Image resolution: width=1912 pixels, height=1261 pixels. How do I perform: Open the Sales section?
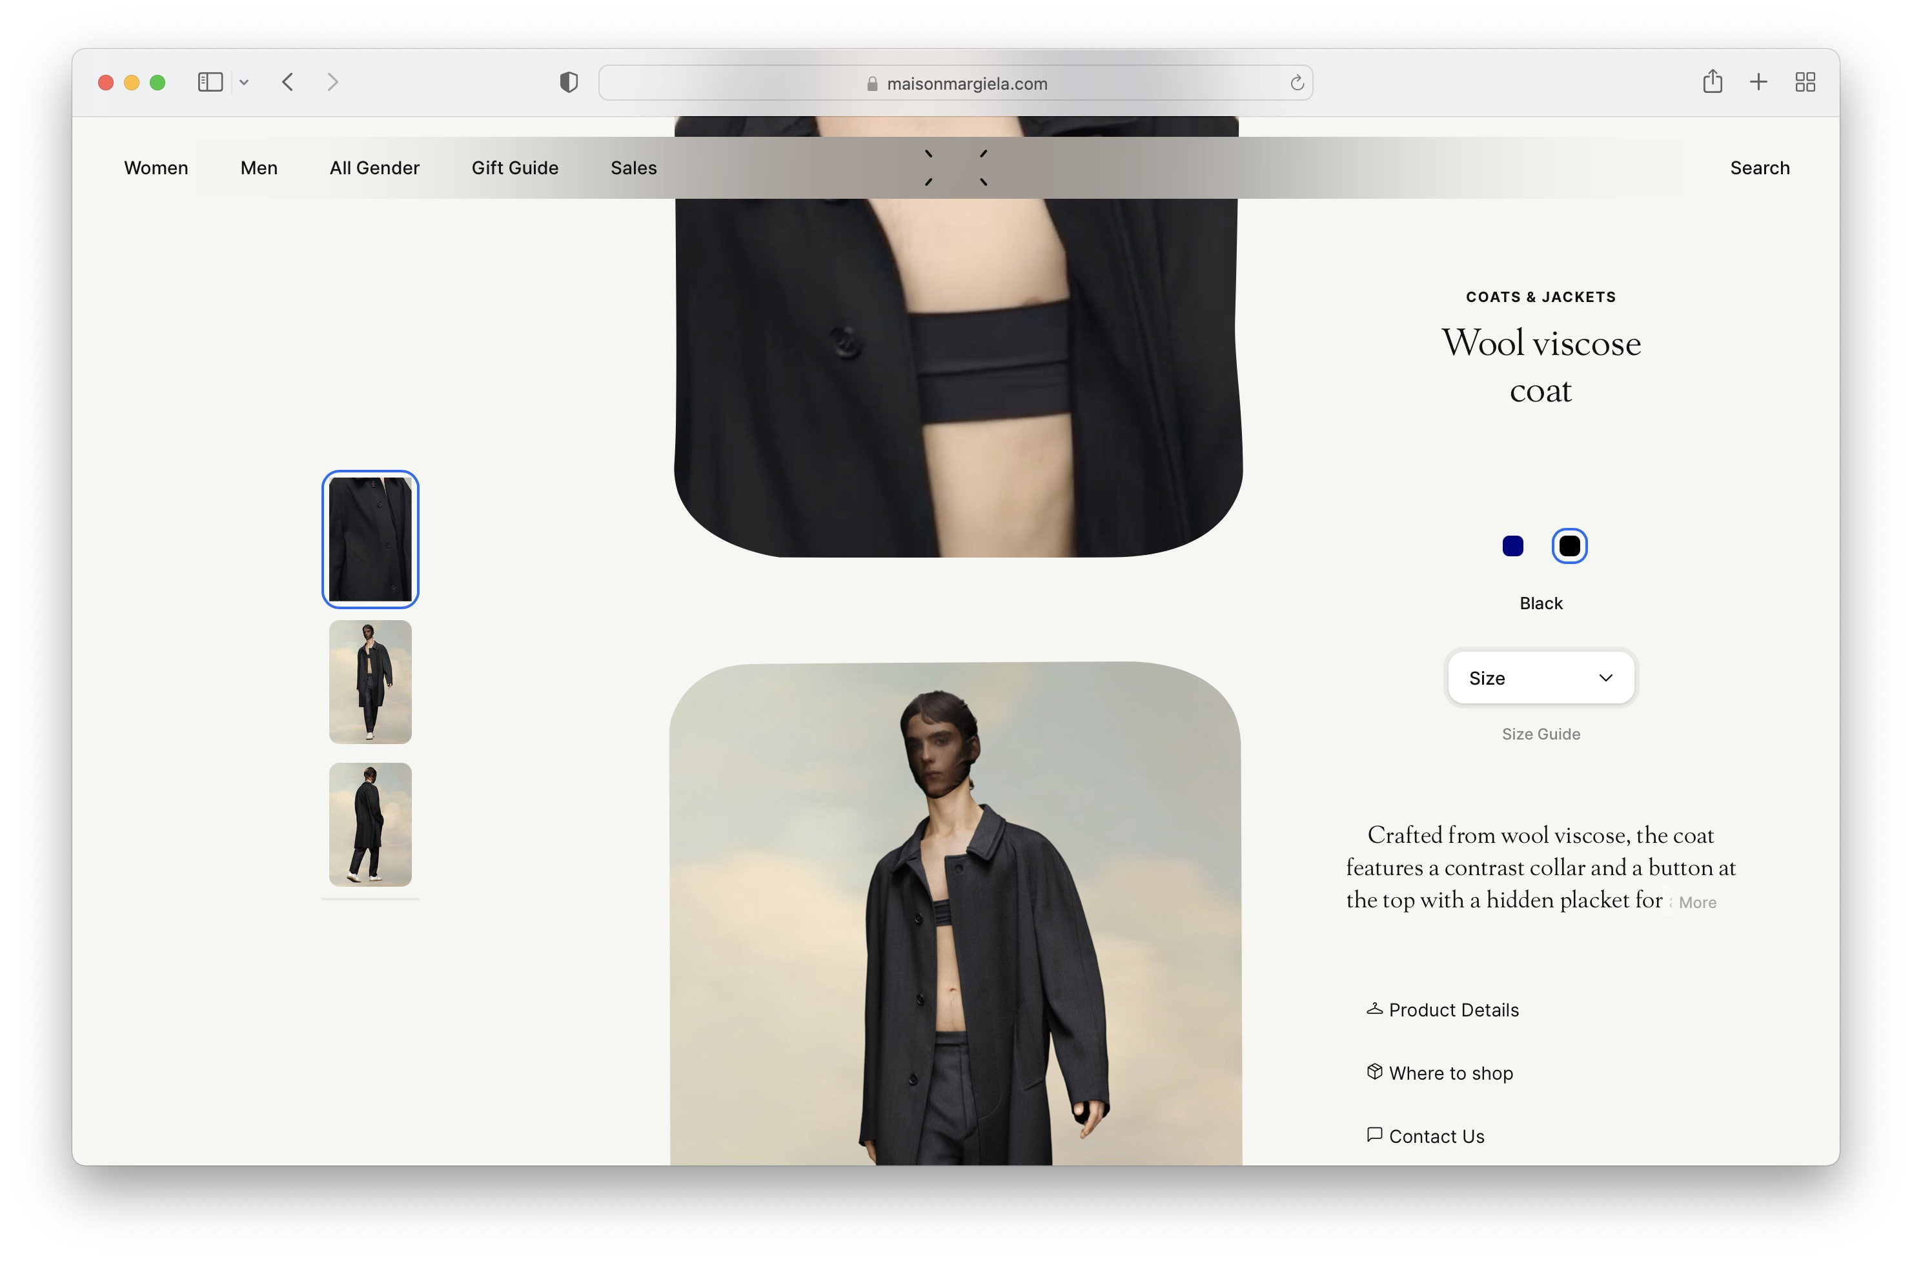634,167
